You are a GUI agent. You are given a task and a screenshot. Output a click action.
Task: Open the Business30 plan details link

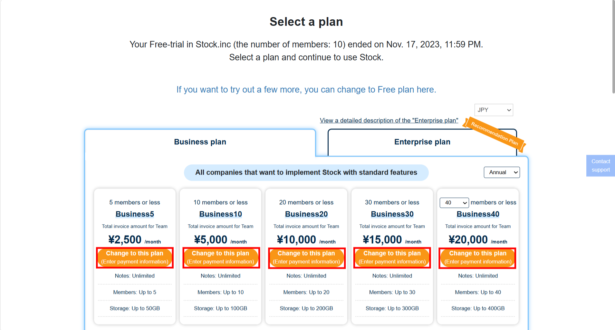click(392, 214)
